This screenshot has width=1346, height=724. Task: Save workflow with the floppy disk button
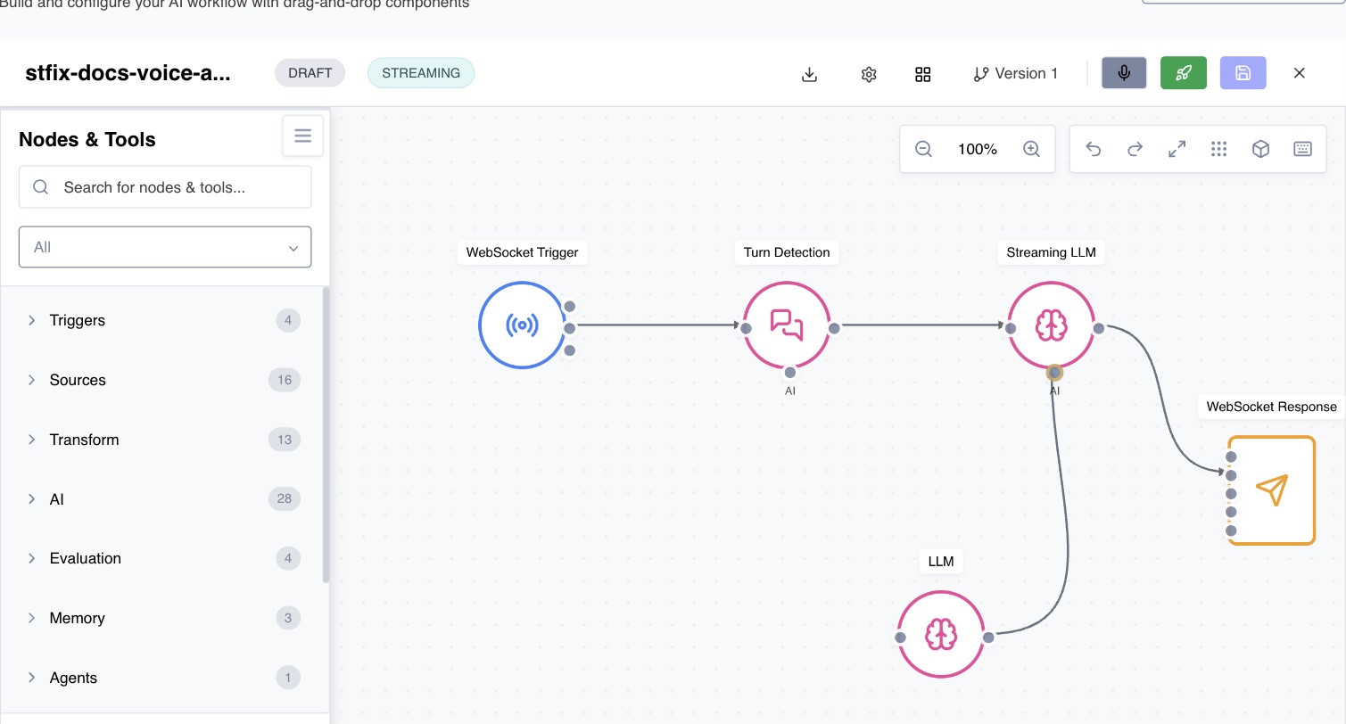tap(1243, 73)
